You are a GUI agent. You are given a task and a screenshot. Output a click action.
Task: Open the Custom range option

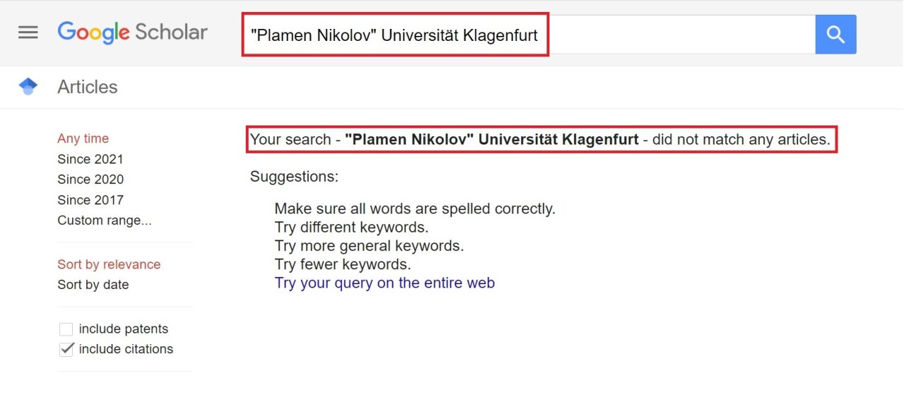pos(105,220)
